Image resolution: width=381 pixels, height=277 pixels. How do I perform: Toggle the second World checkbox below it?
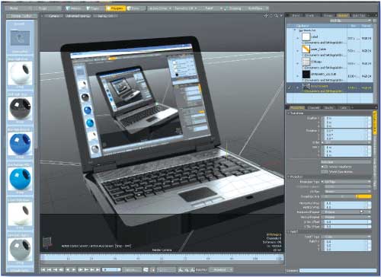[x=324, y=172]
